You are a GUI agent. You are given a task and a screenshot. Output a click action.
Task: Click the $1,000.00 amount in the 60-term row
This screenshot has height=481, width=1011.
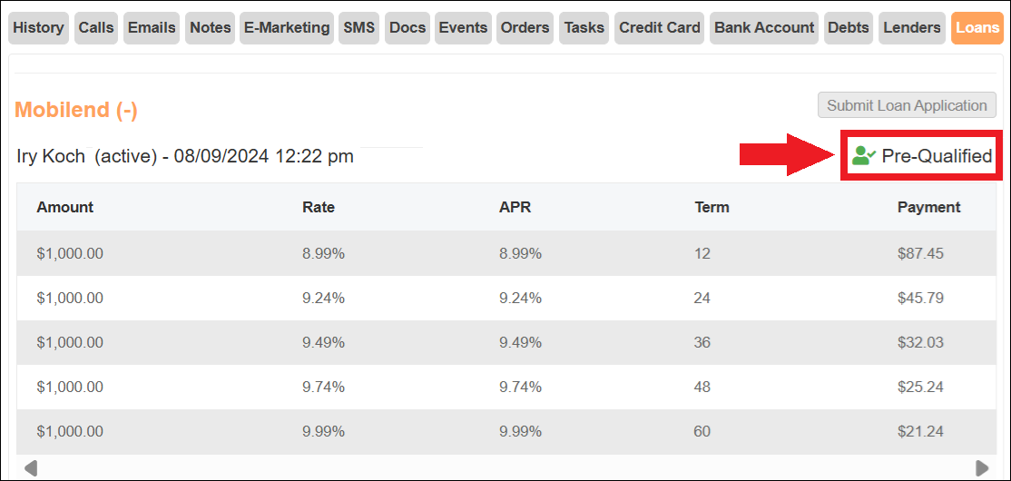70,431
